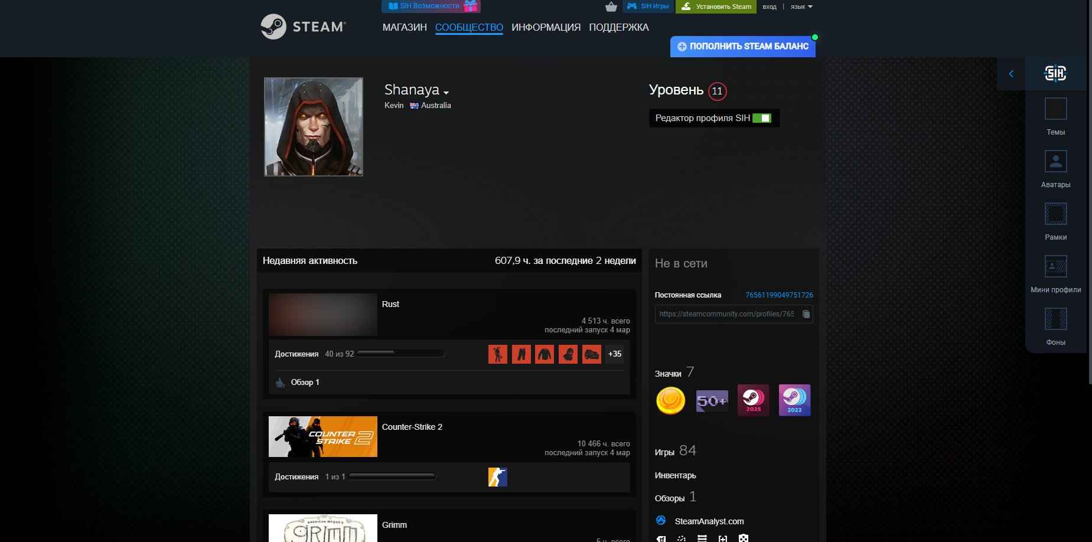The image size is (1092, 542).
Task: Open Мини профили from the SIH sidebar
Action: click(x=1057, y=266)
